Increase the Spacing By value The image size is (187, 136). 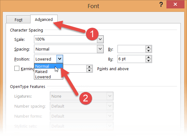[x=149, y=47]
